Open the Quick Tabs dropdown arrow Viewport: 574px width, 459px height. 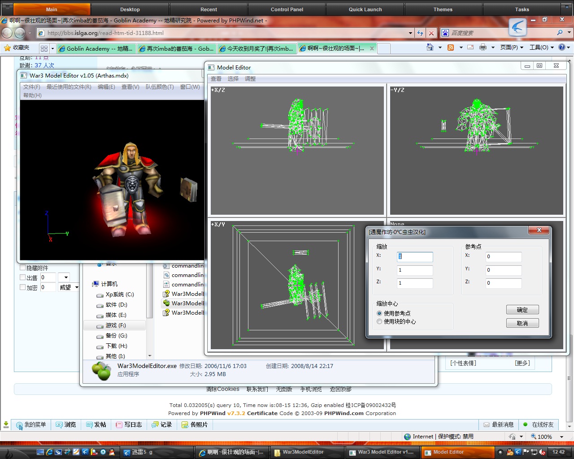[52, 48]
